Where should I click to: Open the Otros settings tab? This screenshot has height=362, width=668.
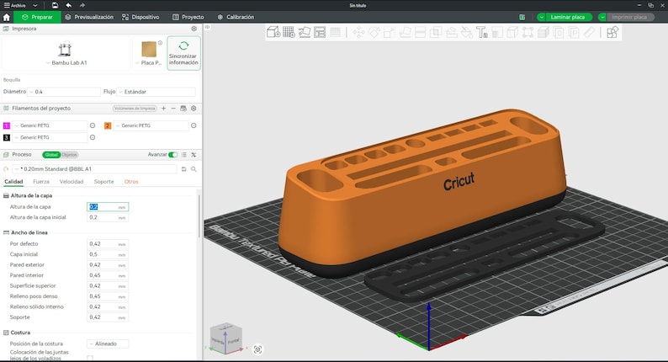(131, 182)
